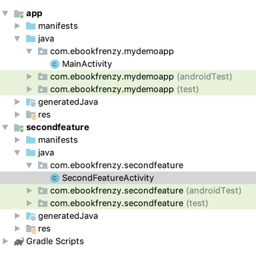Click generatedJava folder icon under app

(x=31, y=102)
